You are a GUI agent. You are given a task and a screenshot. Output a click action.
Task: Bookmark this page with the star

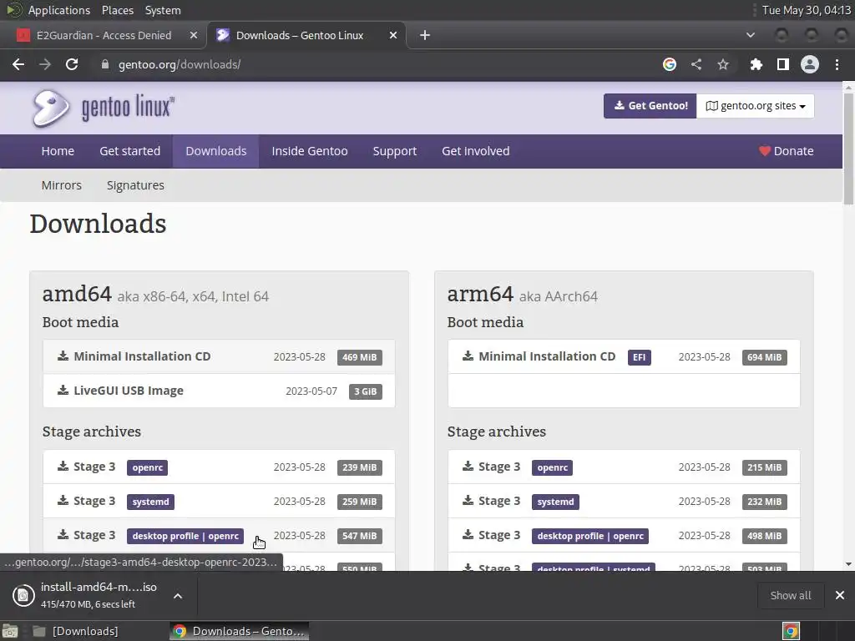(723, 64)
